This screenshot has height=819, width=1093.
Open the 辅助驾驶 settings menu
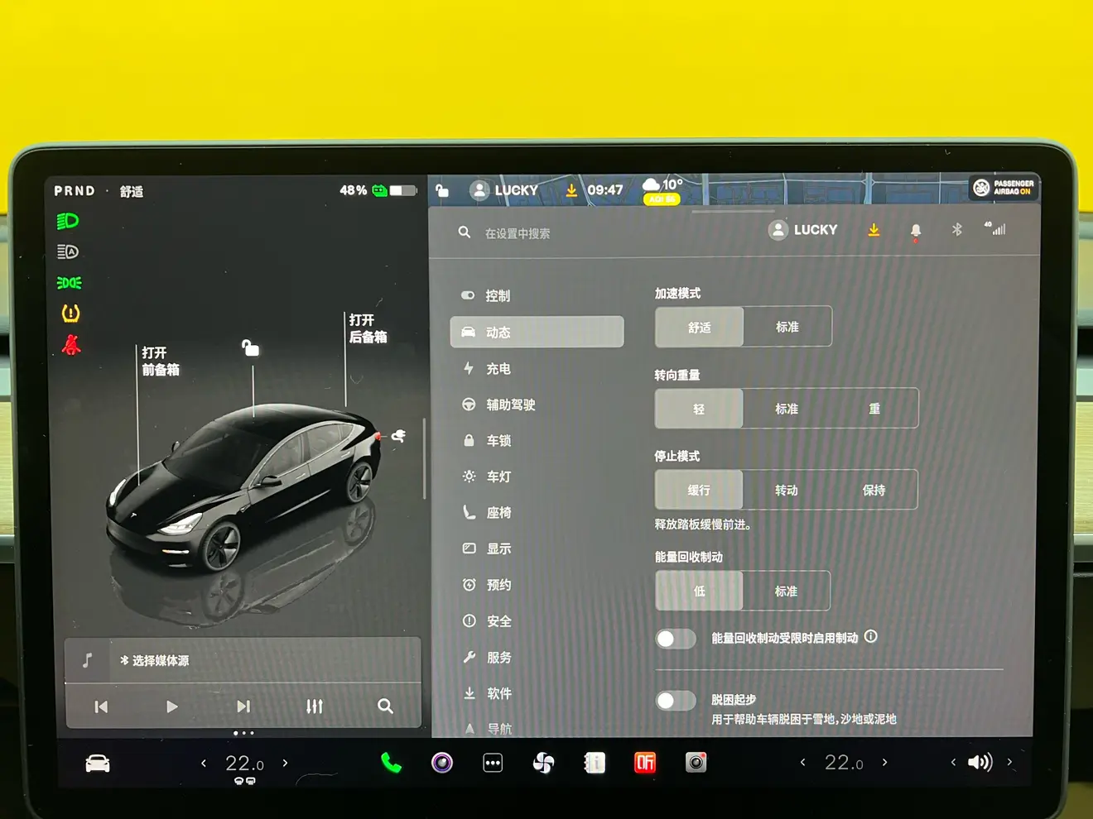(510, 405)
